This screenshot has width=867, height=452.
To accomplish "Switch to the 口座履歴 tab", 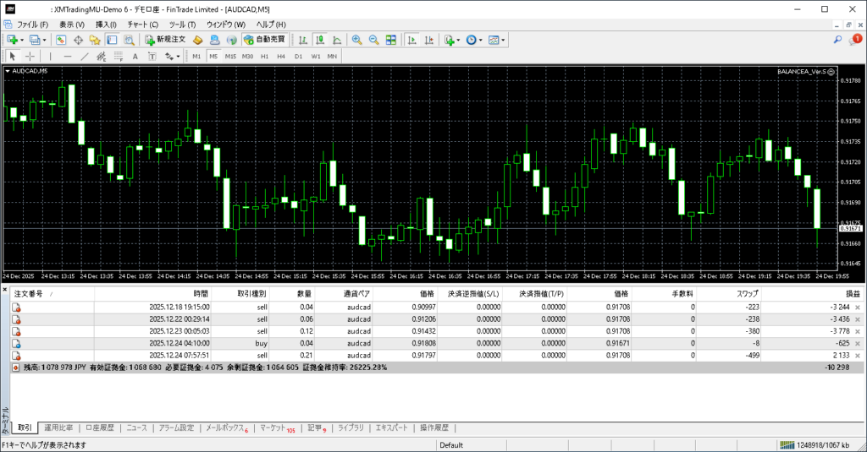I will [99, 428].
